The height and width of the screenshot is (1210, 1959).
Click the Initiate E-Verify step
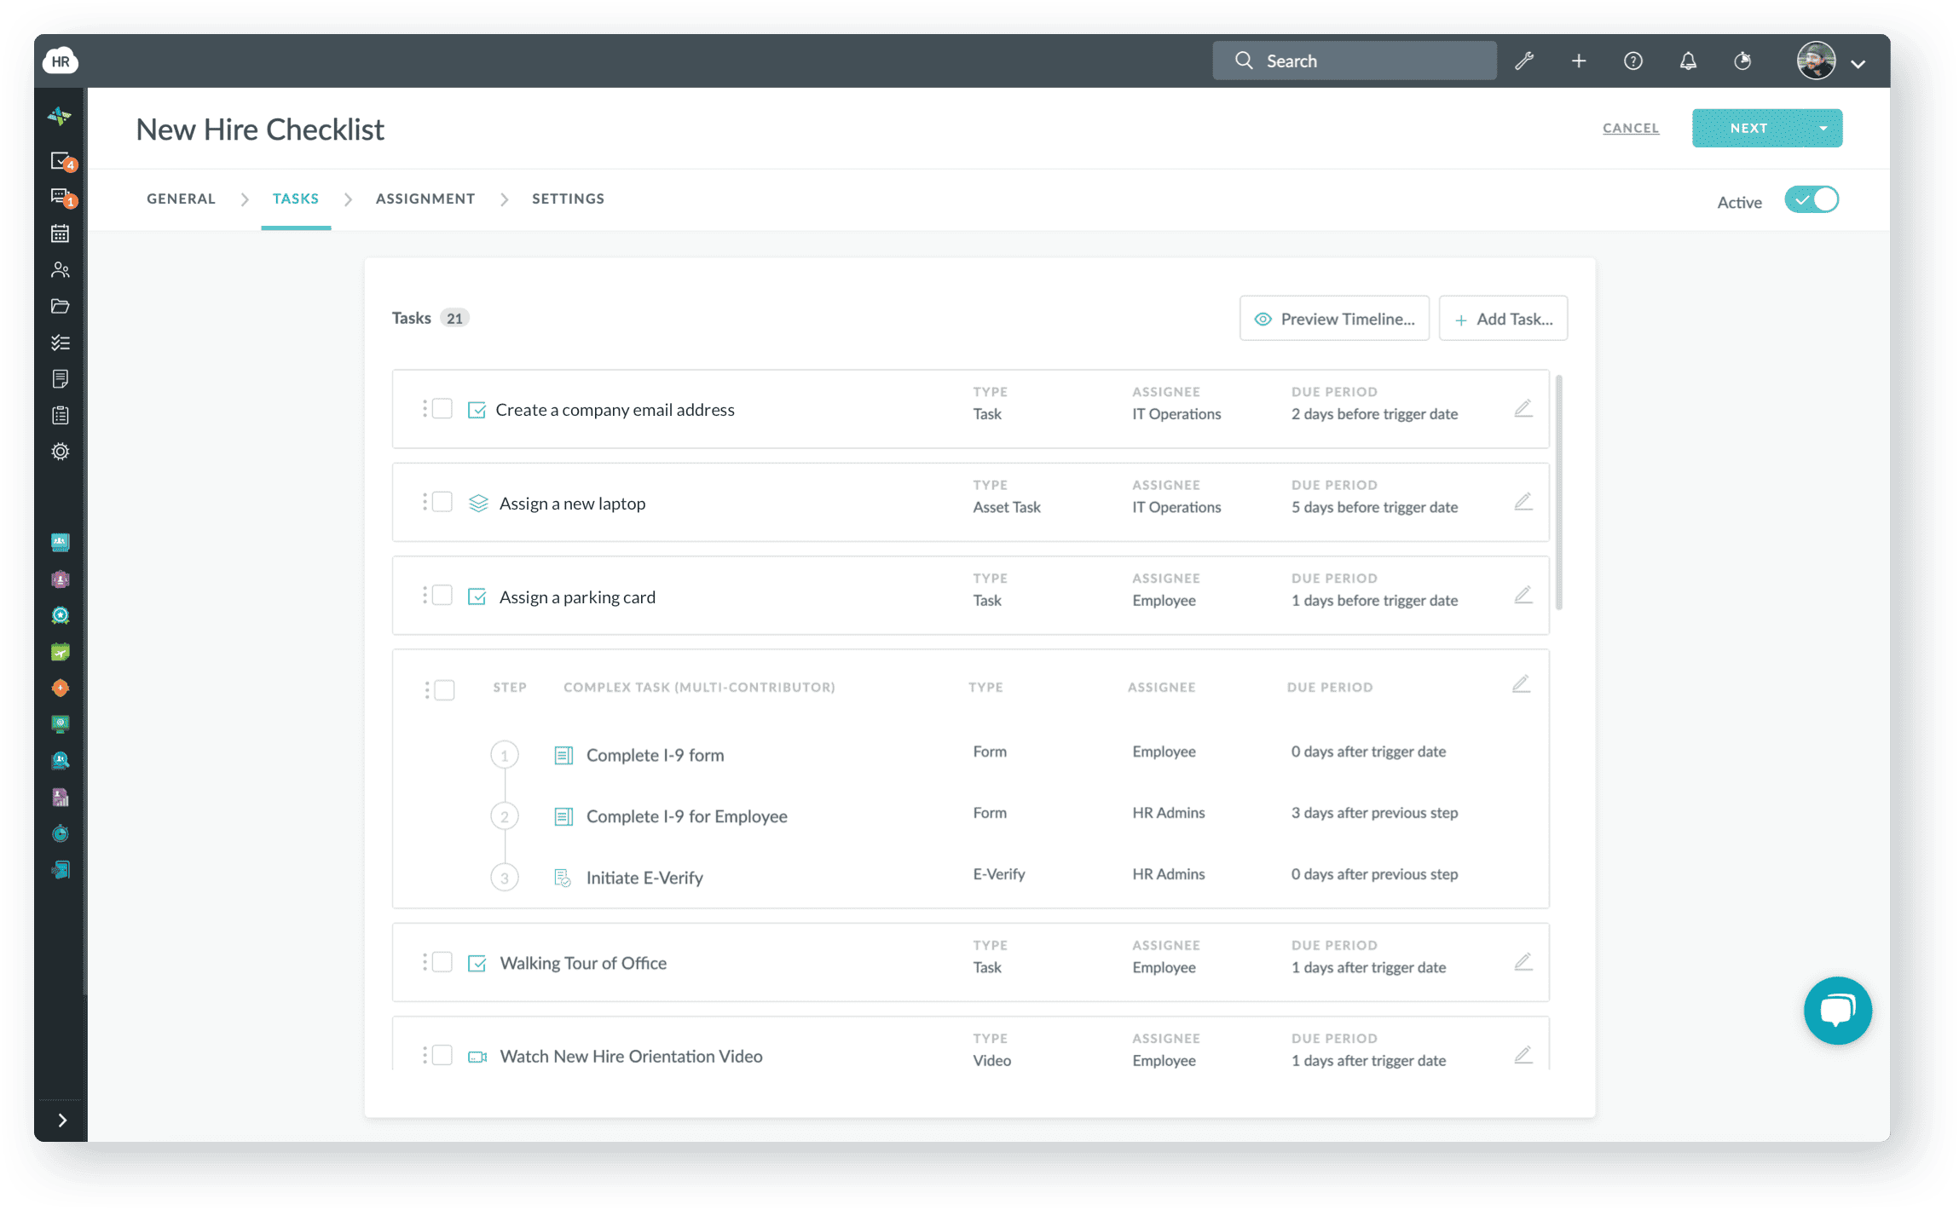644,878
